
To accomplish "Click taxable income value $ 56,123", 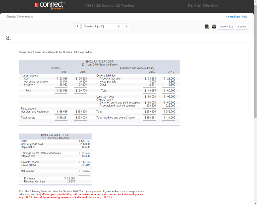I will click(x=84, y=162).
